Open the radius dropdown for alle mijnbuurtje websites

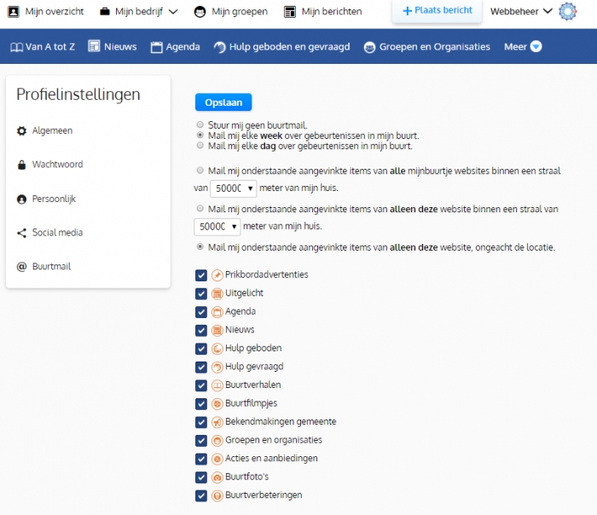(233, 188)
